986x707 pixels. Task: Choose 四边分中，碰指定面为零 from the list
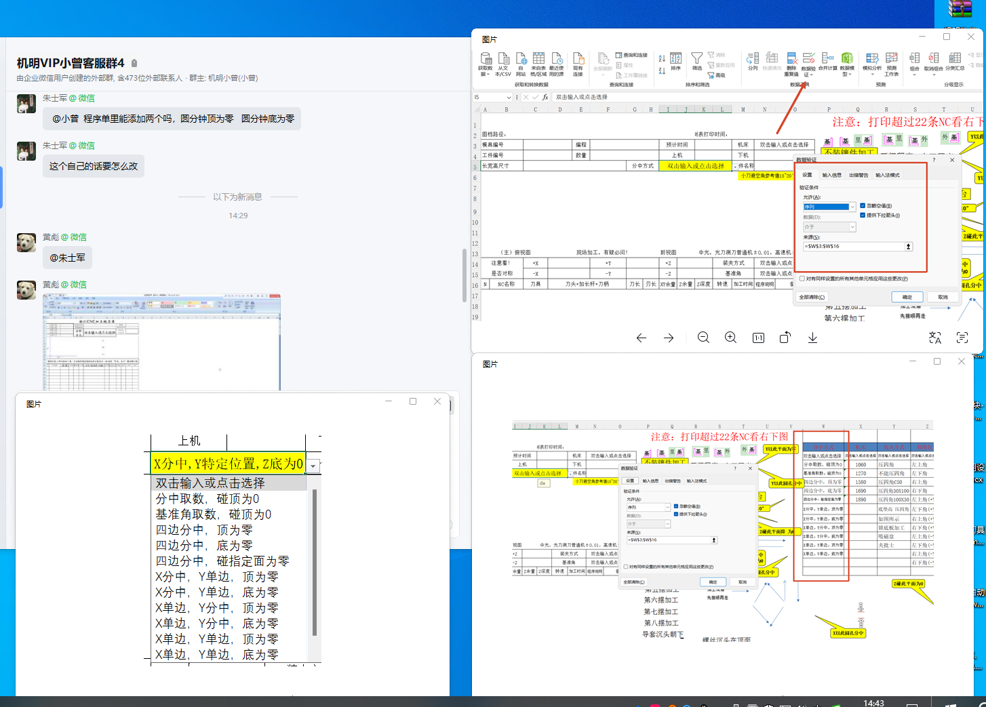(x=222, y=561)
